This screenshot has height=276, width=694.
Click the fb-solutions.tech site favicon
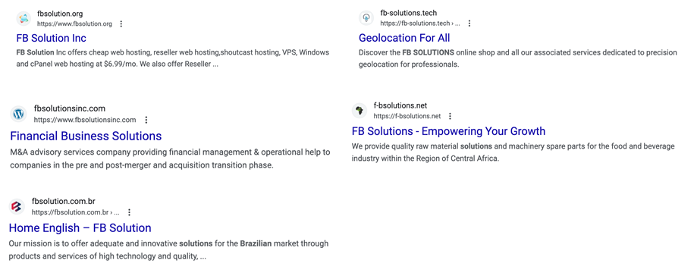pos(366,18)
